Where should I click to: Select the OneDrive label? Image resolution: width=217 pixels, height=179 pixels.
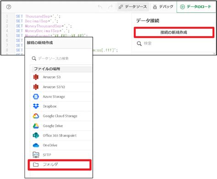[x=50, y=145]
